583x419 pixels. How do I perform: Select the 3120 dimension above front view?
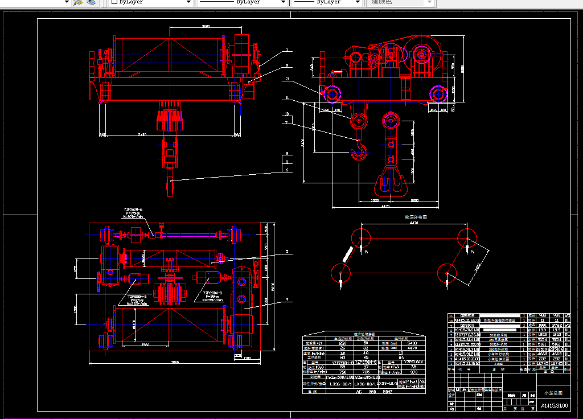pos(206,26)
